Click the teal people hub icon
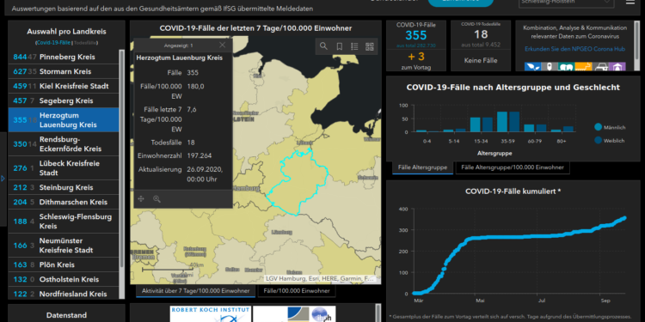 click(566, 66)
